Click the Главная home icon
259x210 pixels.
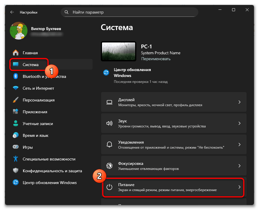click(x=16, y=53)
